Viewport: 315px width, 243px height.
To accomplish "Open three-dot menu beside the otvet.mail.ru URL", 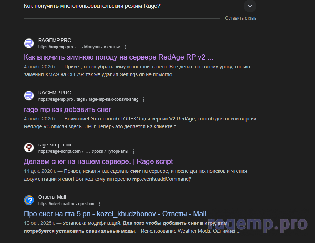I will click(x=100, y=204).
